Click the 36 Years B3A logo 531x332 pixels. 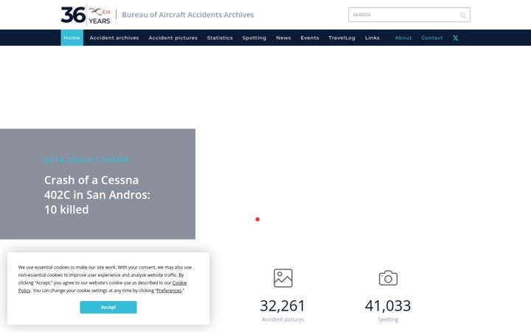pos(86,15)
